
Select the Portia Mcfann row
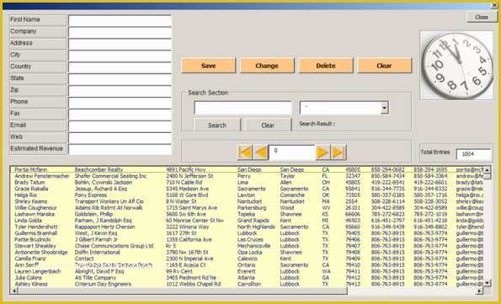pyautogui.click(x=247, y=170)
